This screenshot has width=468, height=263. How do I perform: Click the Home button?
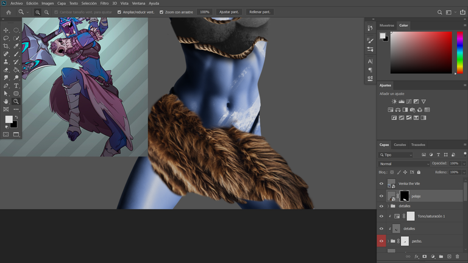[x=9, y=12]
